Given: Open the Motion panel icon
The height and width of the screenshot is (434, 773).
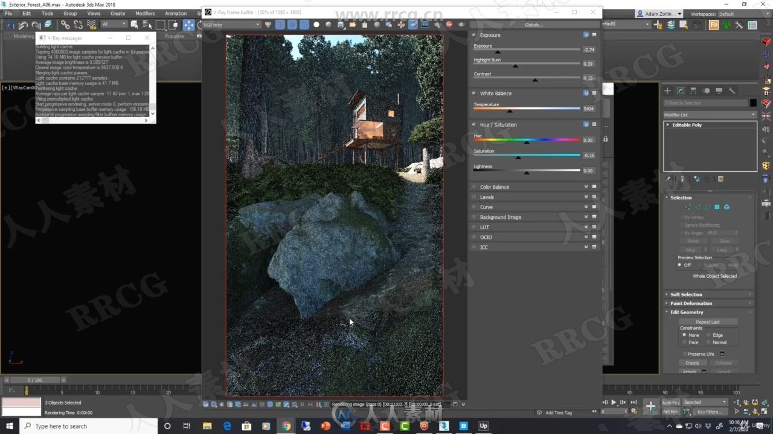Looking at the screenshot, I should tap(706, 90).
